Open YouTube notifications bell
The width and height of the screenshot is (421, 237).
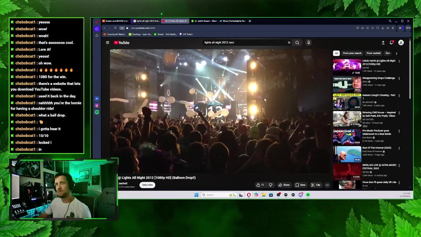click(391, 42)
